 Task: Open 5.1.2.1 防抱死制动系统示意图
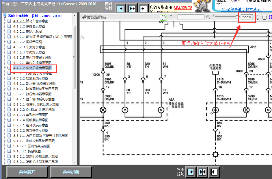[x=36, y=89]
